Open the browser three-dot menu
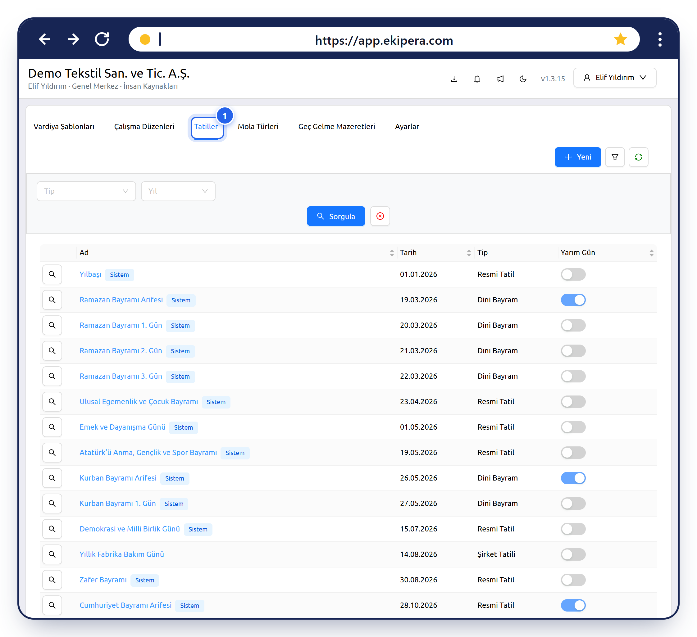 tap(660, 39)
